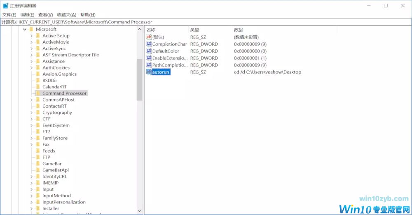Click the Installer folder icon
Image resolution: width=412 pixels, height=215 pixels.
(x=38, y=208)
